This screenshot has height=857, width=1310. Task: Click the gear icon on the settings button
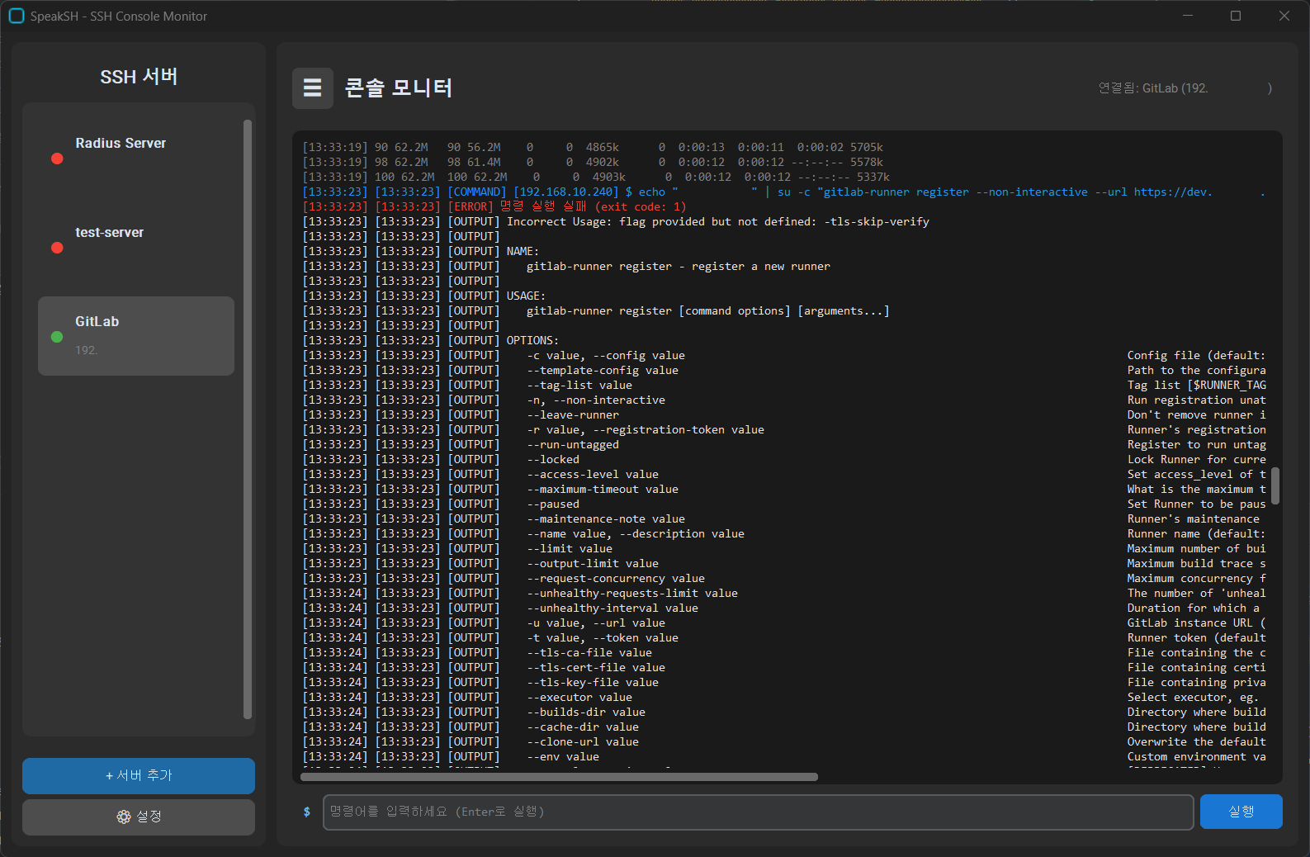pos(124,817)
